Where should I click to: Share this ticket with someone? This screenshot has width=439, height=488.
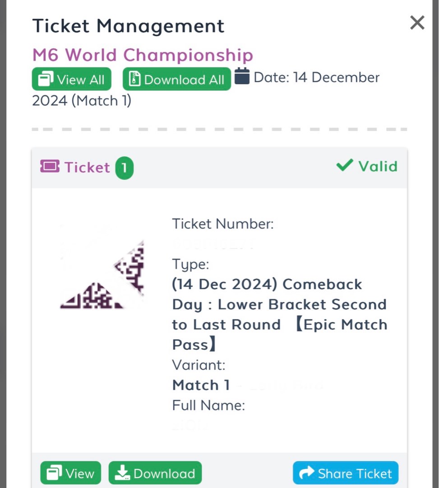point(345,473)
